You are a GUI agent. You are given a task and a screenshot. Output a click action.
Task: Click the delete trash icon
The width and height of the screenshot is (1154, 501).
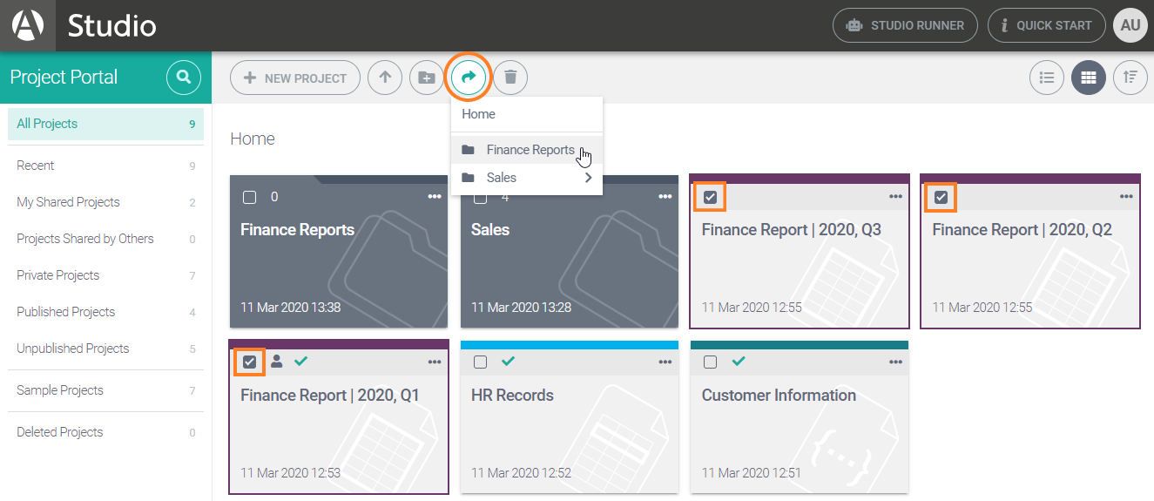pyautogui.click(x=510, y=78)
